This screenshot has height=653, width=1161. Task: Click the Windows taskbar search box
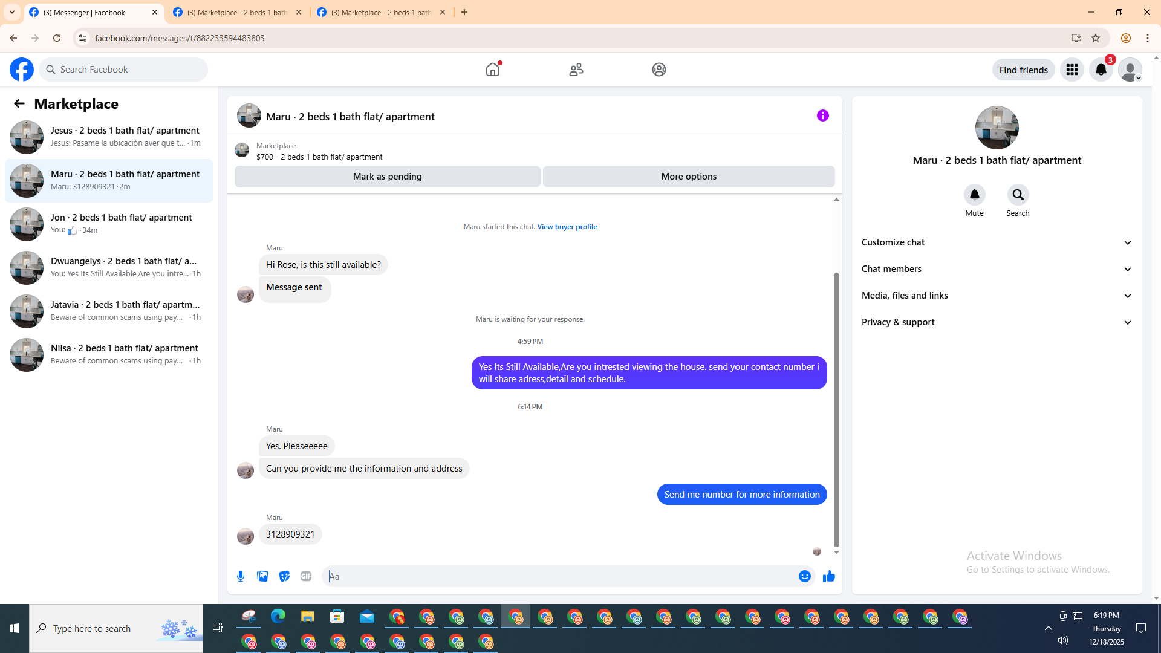click(x=116, y=628)
